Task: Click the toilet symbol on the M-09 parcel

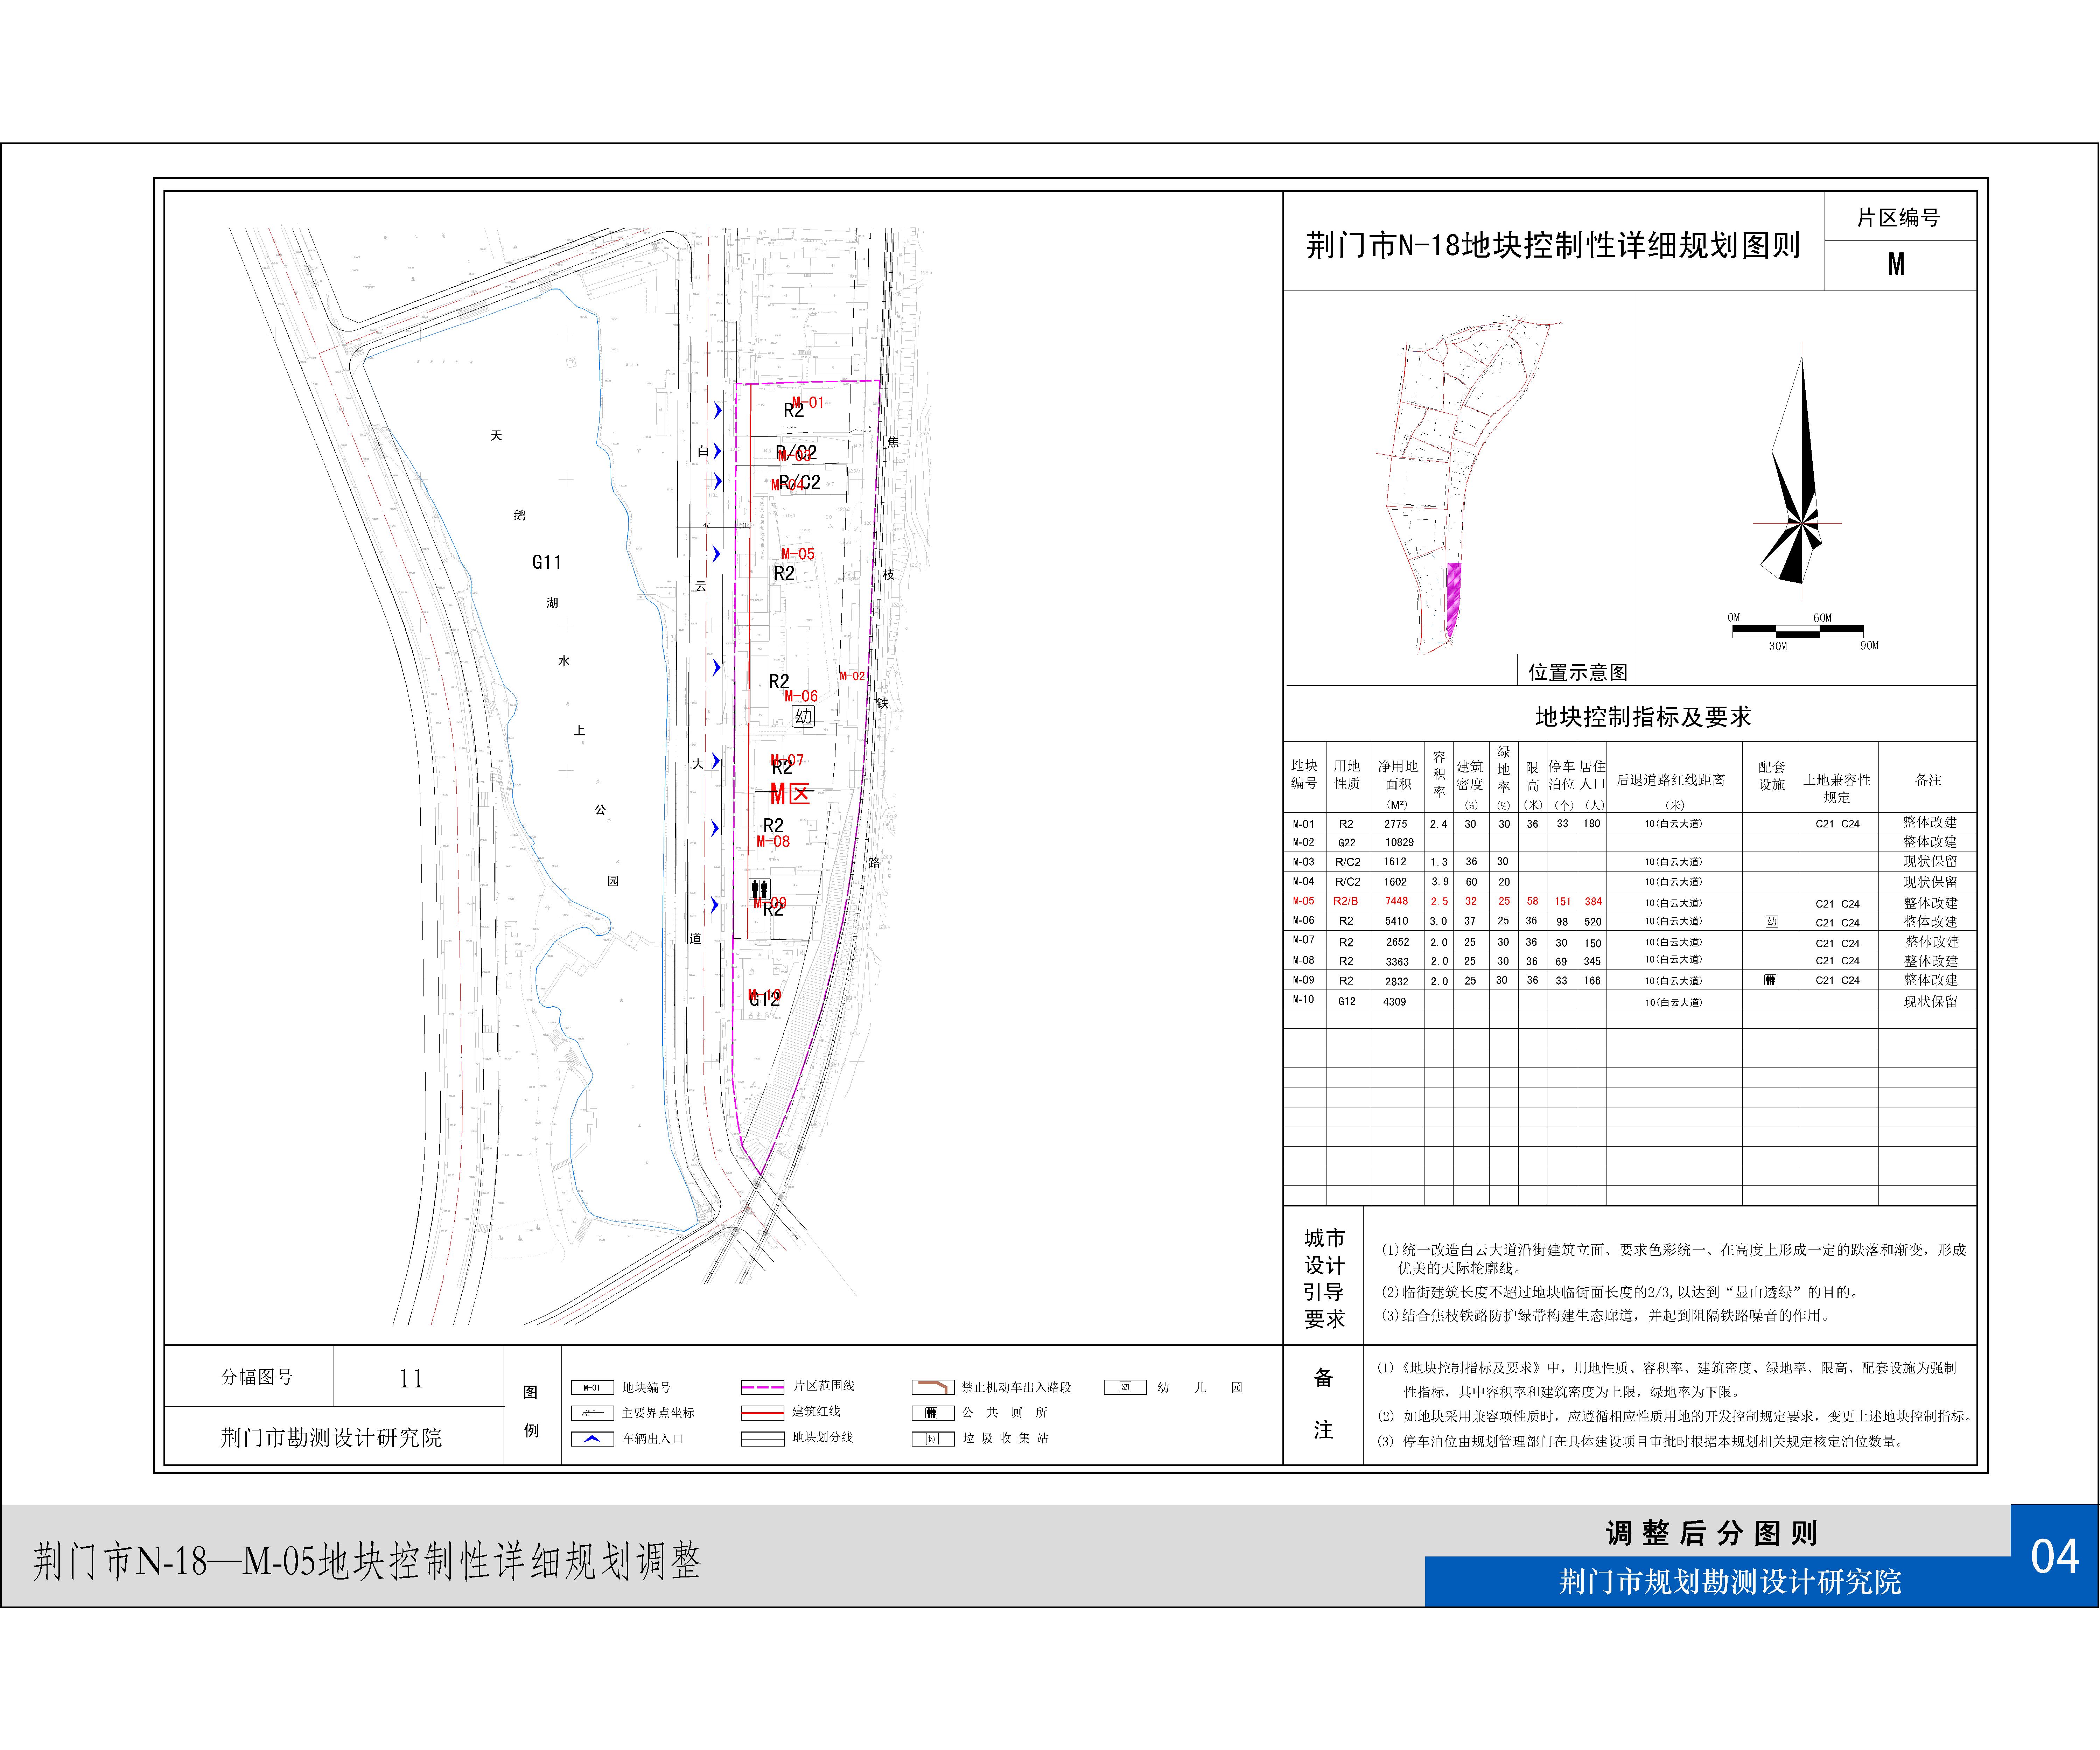Action: [760, 889]
